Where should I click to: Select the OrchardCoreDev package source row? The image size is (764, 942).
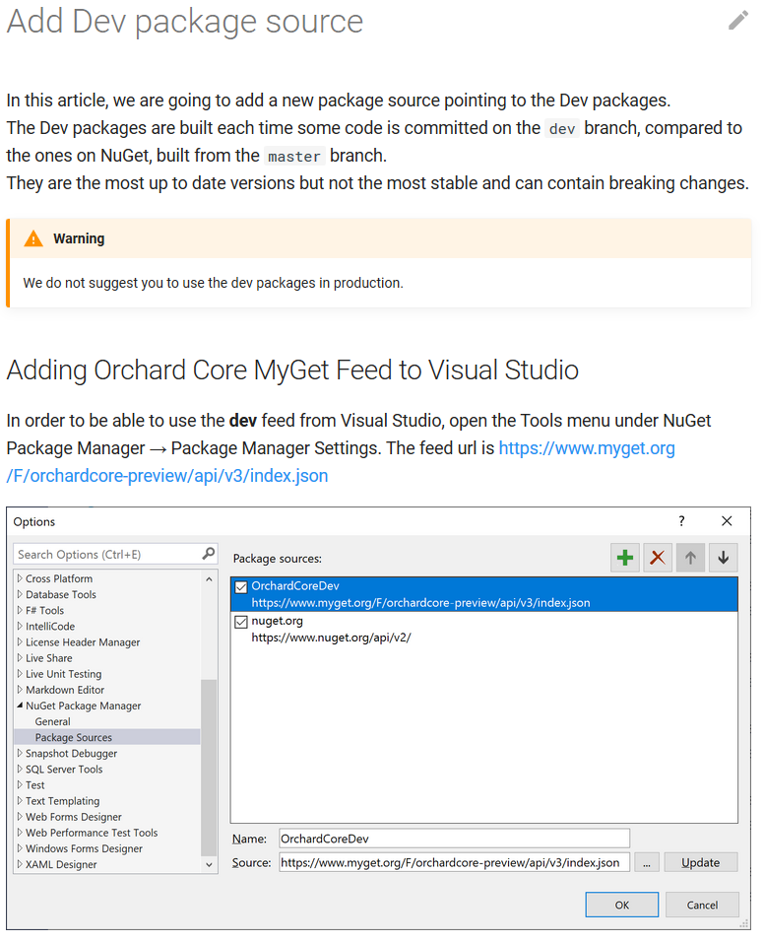click(484, 594)
